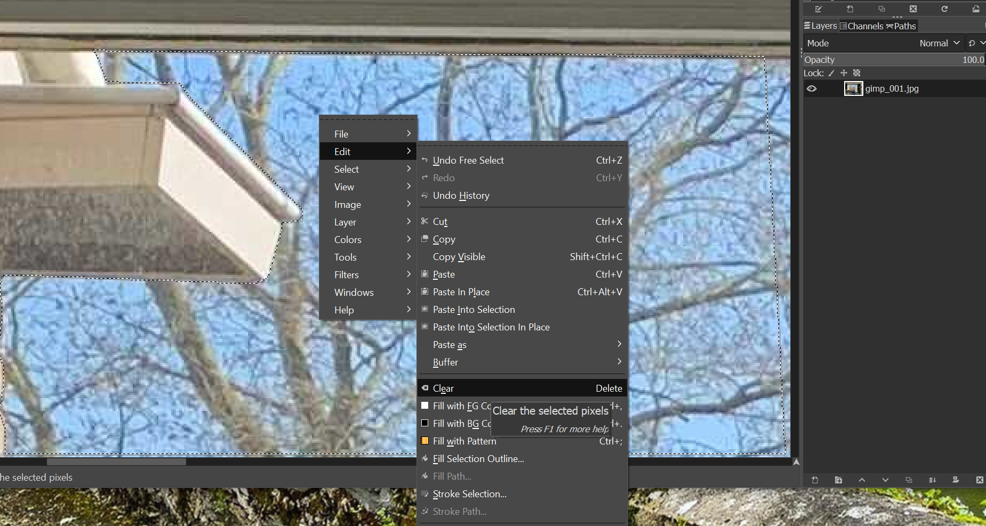Click the edit icon in the top dock toolbar
The image size is (986, 526).
(817, 9)
